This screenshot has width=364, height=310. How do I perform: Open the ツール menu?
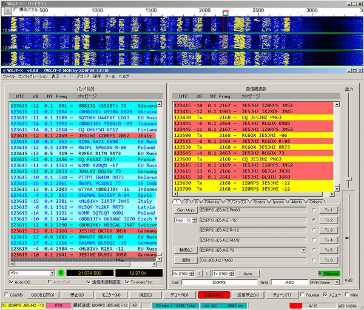tap(110, 76)
